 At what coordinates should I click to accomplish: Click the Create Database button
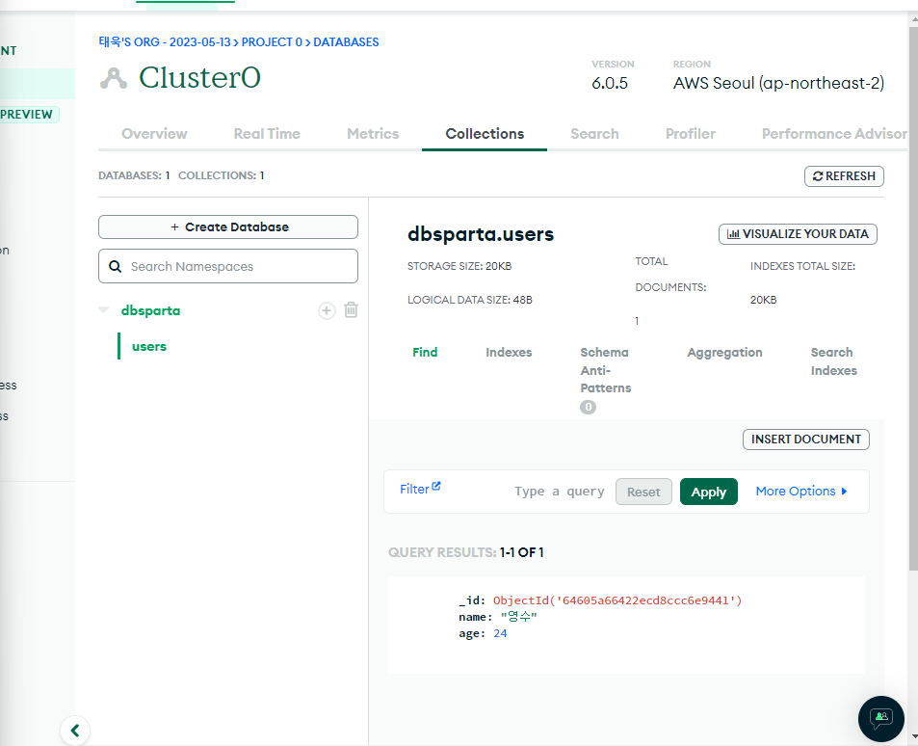(228, 226)
